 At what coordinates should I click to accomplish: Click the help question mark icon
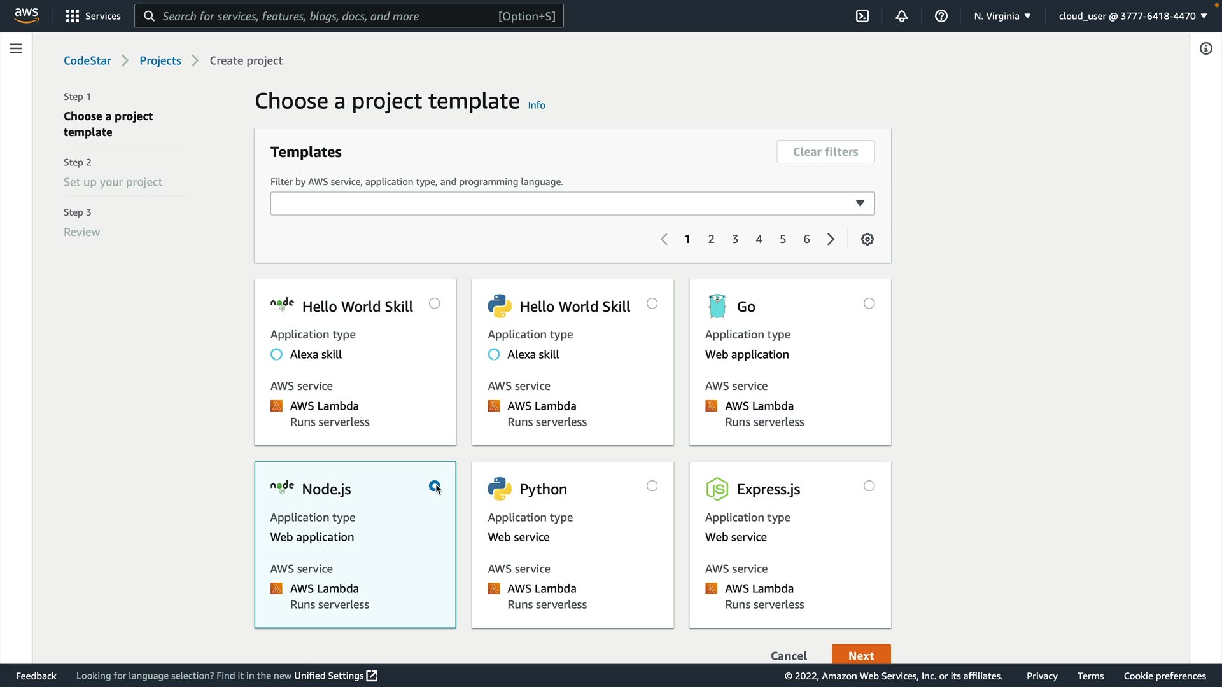click(x=941, y=16)
